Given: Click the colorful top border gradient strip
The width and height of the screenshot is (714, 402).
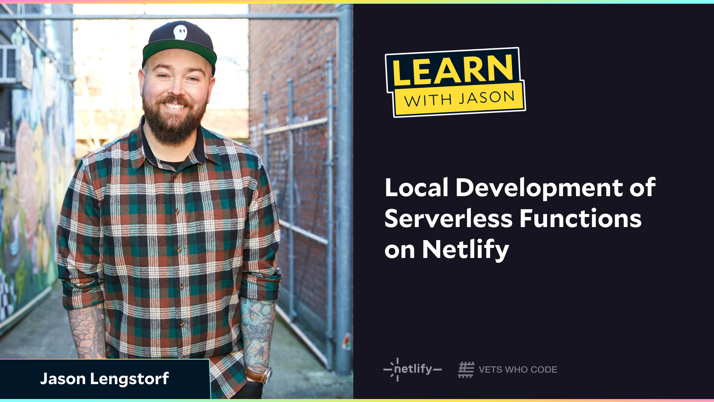Looking at the screenshot, I should (357, 2).
